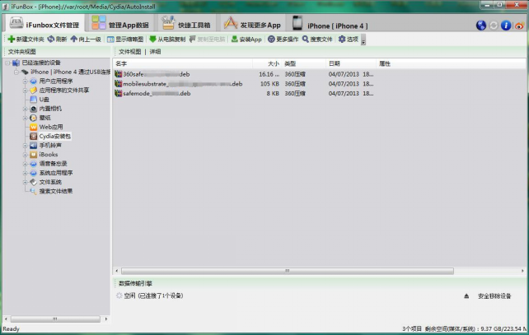Expand the 系统应用程序 node
This screenshot has width=529, height=335.
point(25,173)
